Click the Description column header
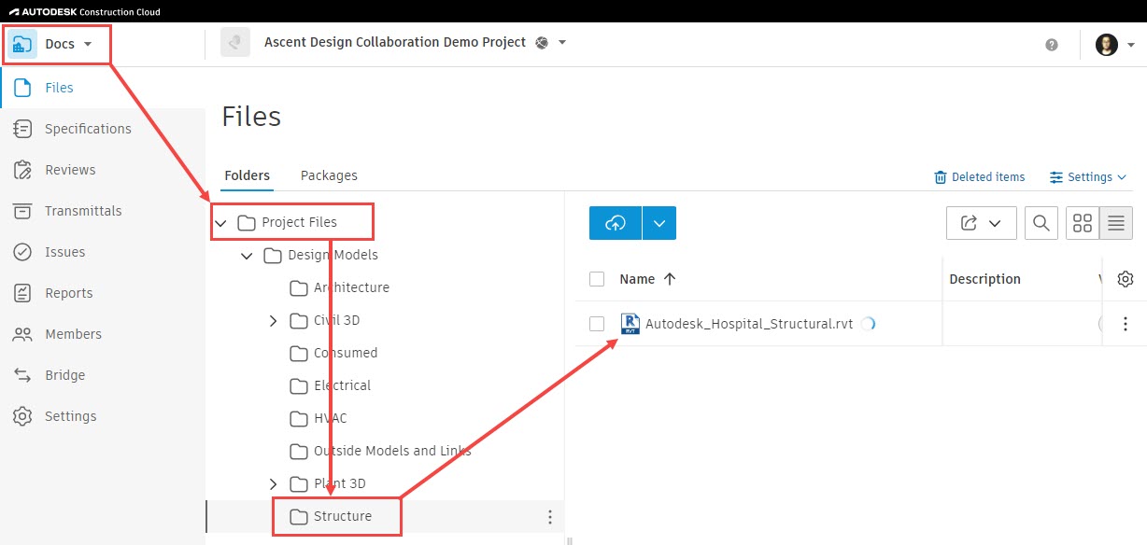The width and height of the screenshot is (1147, 545). pos(984,279)
